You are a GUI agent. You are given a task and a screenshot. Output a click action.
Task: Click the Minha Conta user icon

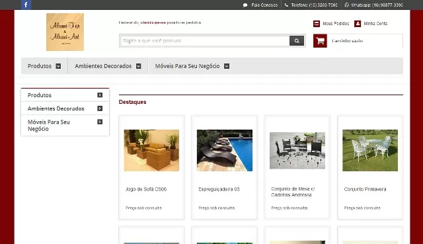pos(358,24)
